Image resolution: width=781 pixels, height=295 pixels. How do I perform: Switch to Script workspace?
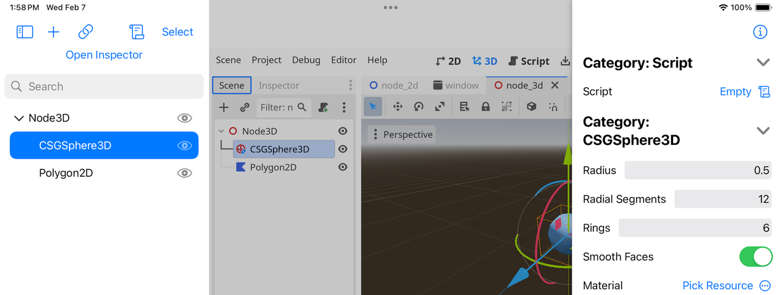[528, 61]
